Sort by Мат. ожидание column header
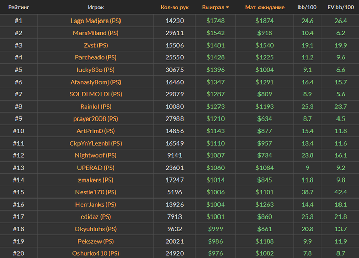The width and height of the screenshot is (359, 258). 265,7
